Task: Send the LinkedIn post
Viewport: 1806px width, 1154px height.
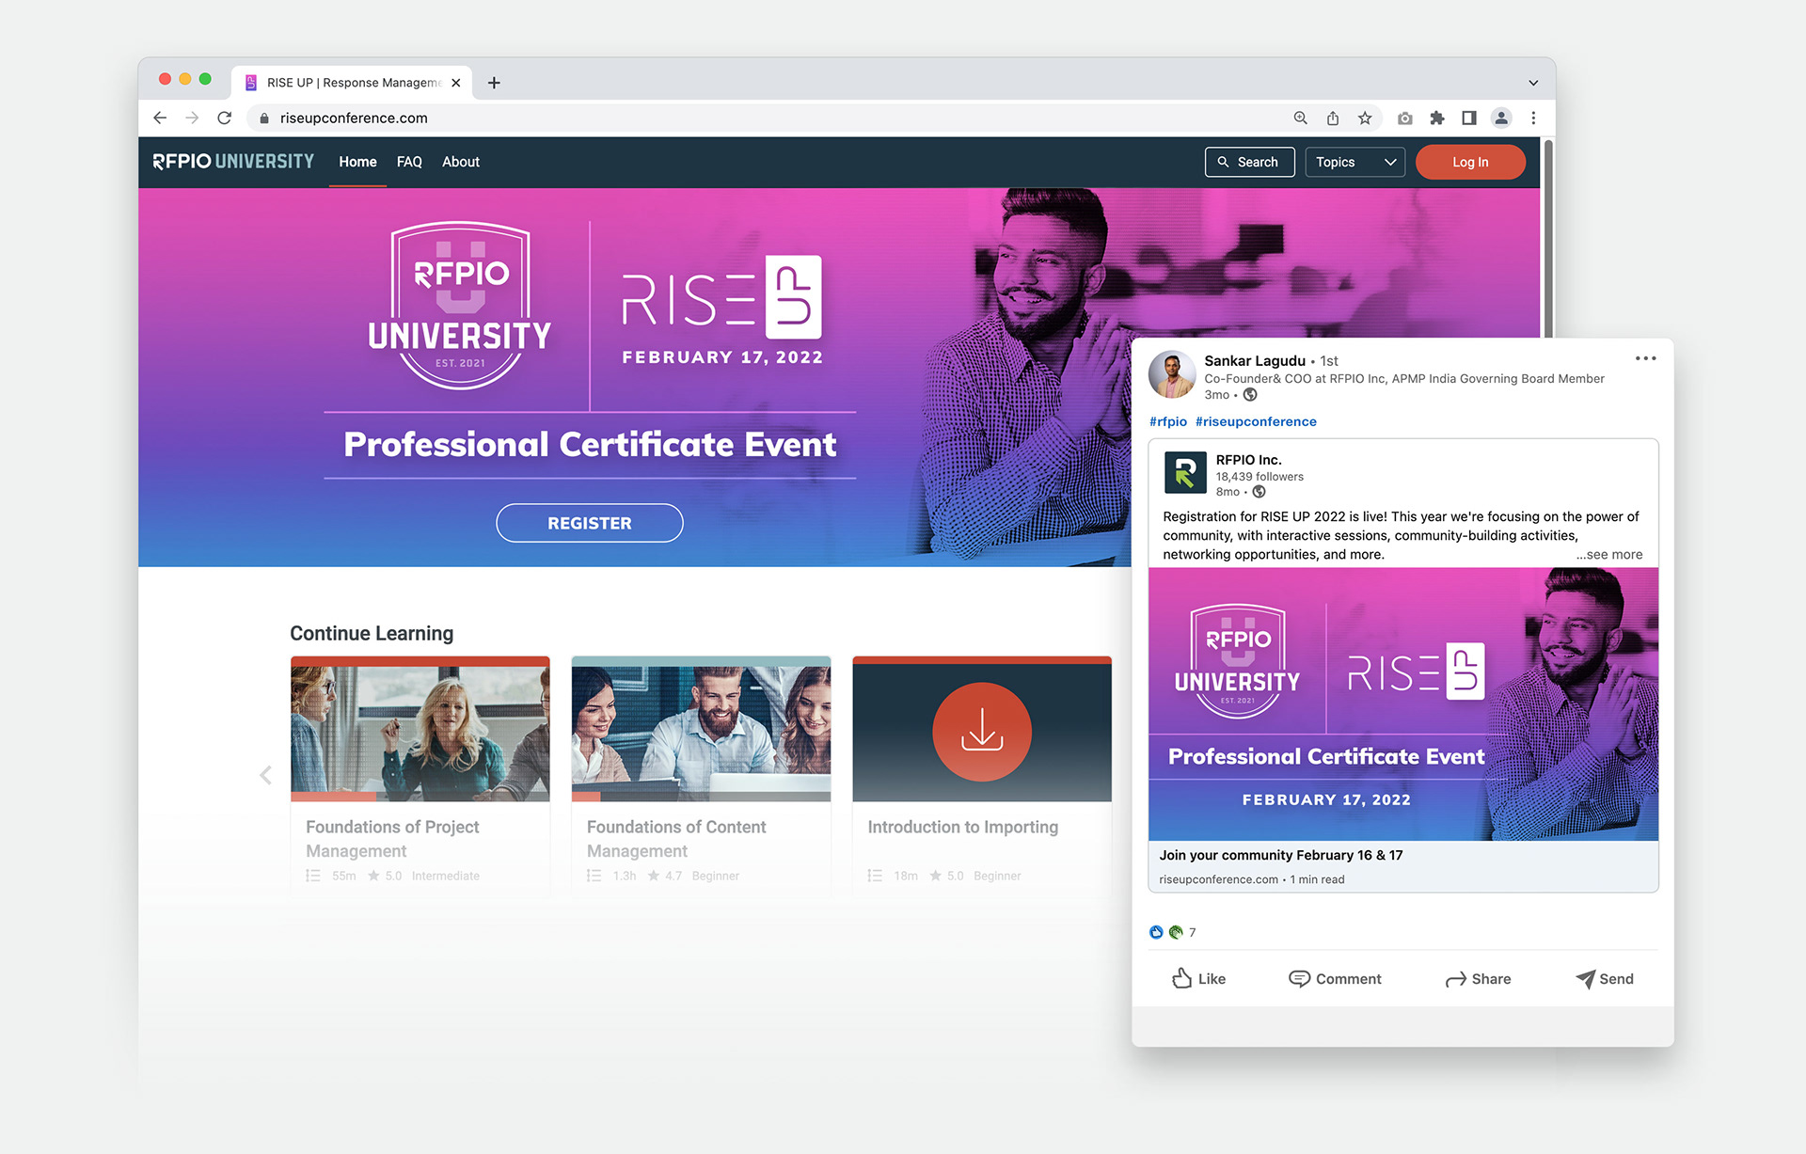Action: (1605, 979)
